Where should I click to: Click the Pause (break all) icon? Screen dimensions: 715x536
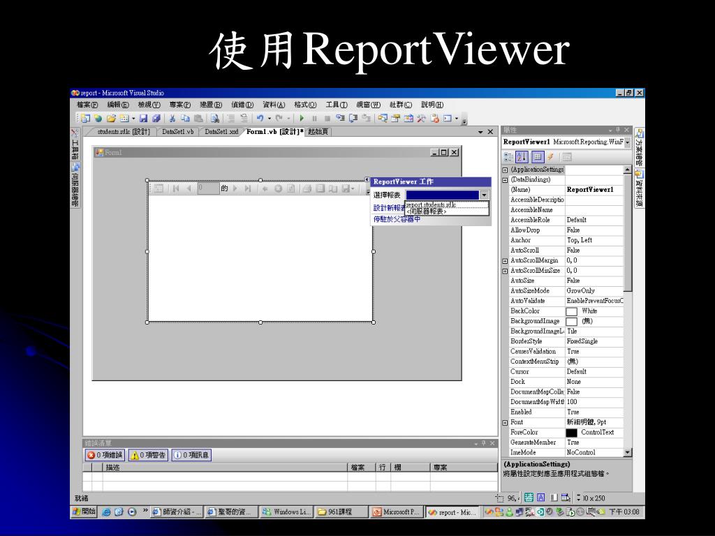pos(314,119)
